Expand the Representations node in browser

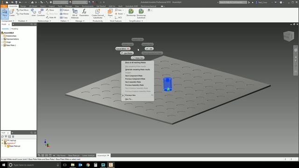[2, 39]
